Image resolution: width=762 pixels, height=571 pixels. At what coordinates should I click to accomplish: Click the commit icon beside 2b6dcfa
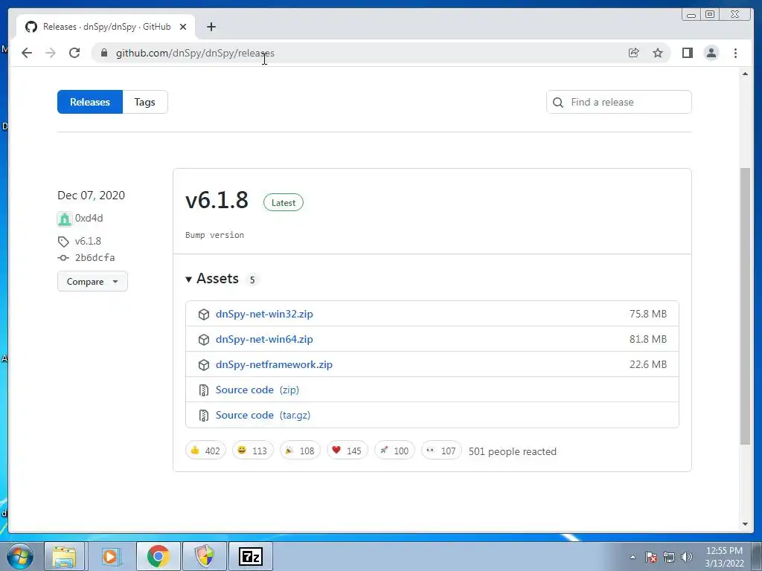click(63, 258)
